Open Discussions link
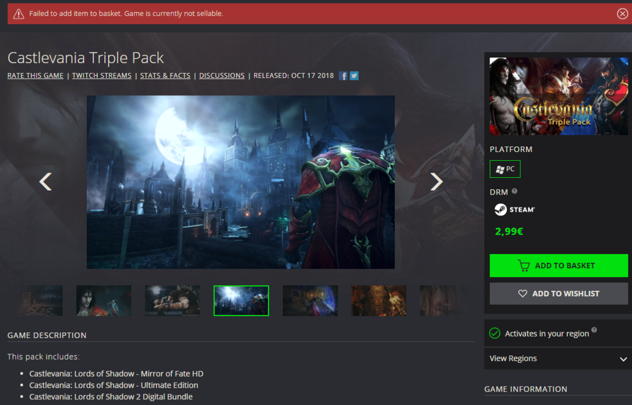Image resolution: width=632 pixels, height=405 pixels. (222, 76)
